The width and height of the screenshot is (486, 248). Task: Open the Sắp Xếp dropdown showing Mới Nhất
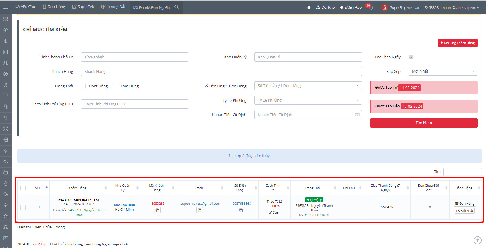coord(443,71)
